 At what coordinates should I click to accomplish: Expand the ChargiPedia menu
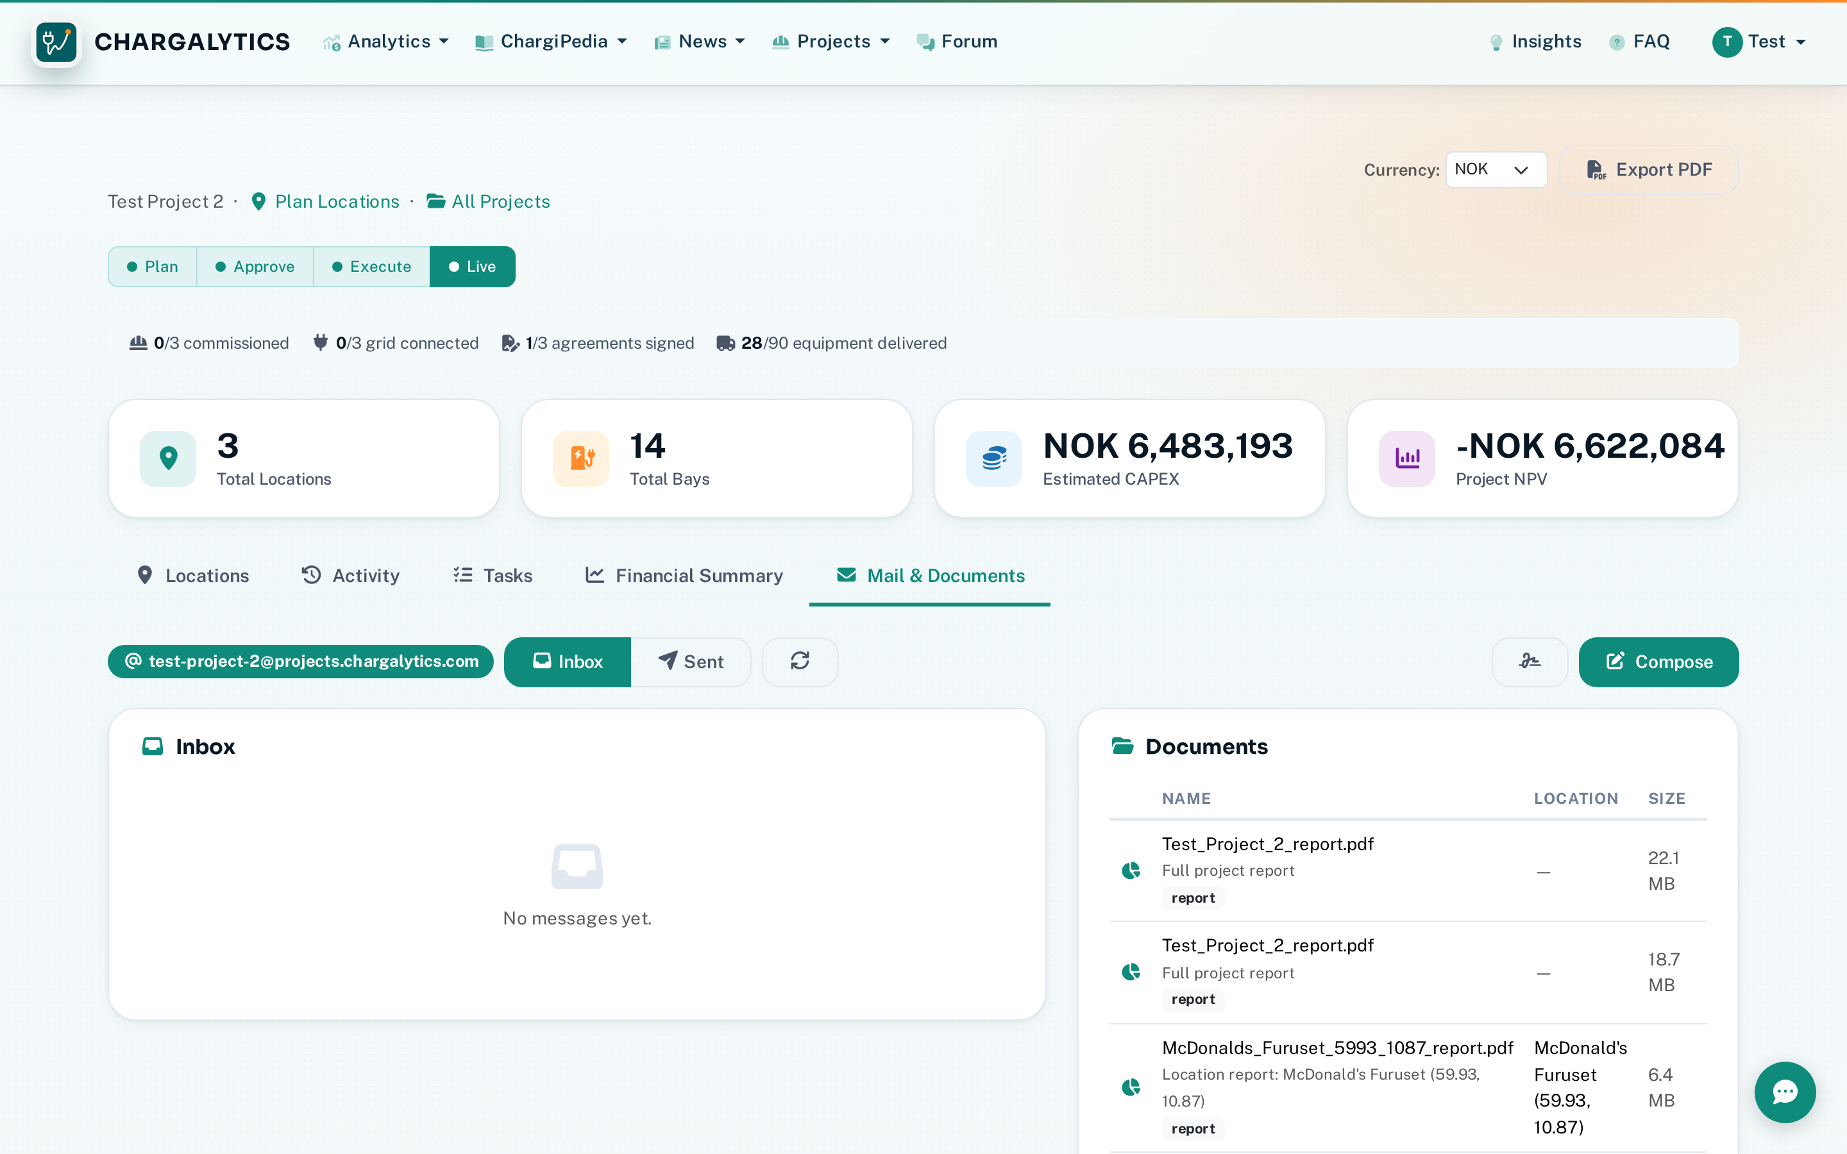[x=551, y=42]
